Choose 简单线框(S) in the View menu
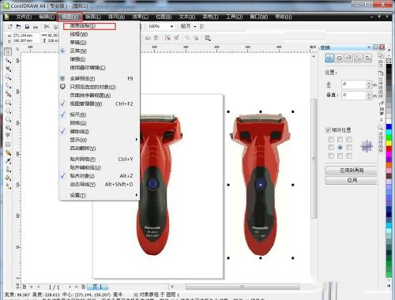 pos(89,26)
